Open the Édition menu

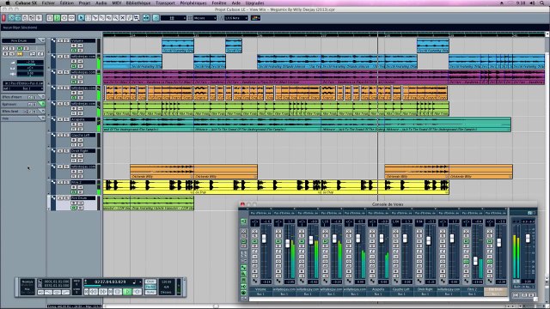[67, 3]
